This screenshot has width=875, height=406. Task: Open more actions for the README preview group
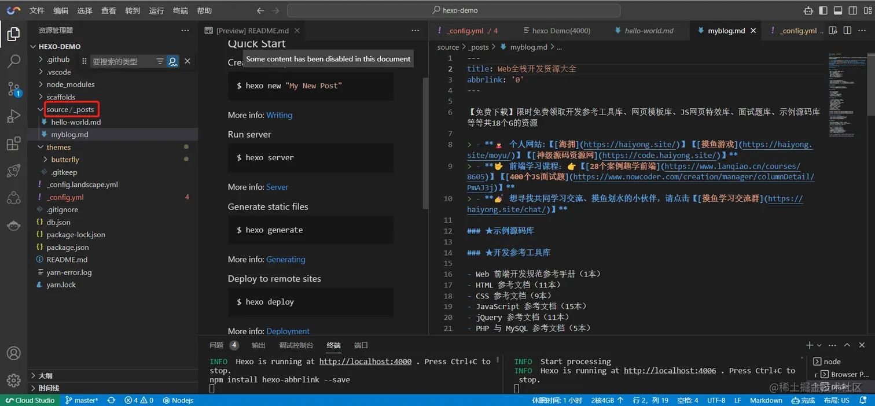(x=416, y=31)
